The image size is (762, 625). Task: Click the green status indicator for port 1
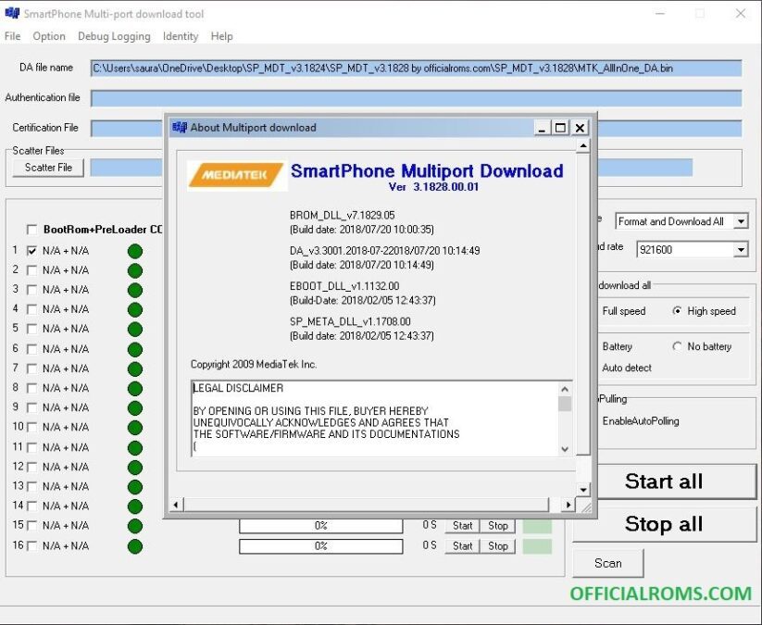pyautogui.click(x=135, y=251)
